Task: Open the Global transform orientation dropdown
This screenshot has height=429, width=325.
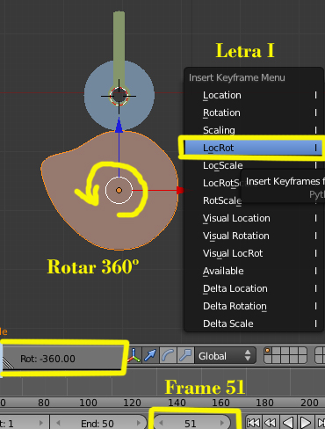Action: (225, 356)
